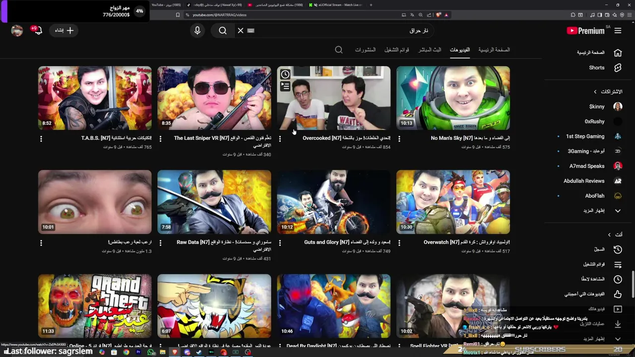Open Chrome from the Windows taskbar

pos(126,352)
